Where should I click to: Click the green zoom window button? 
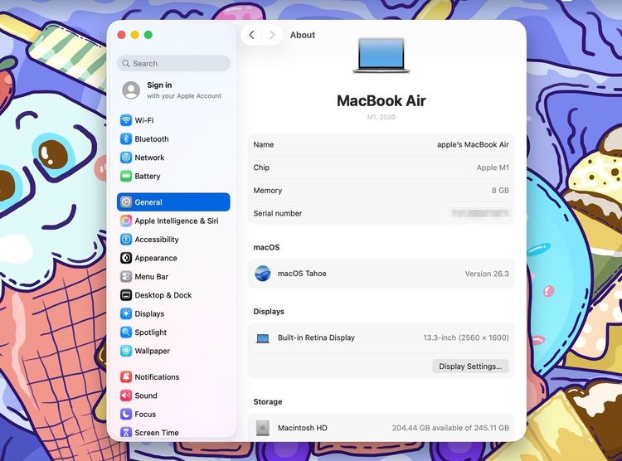(x=148, y=35)
